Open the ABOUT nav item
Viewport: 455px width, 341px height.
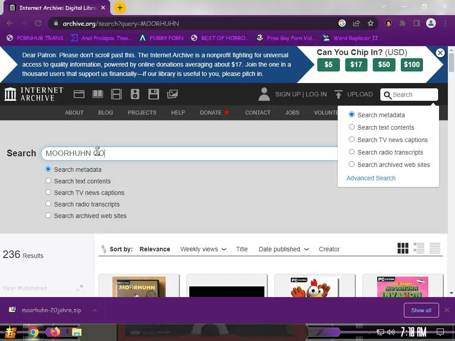[74, 112]
